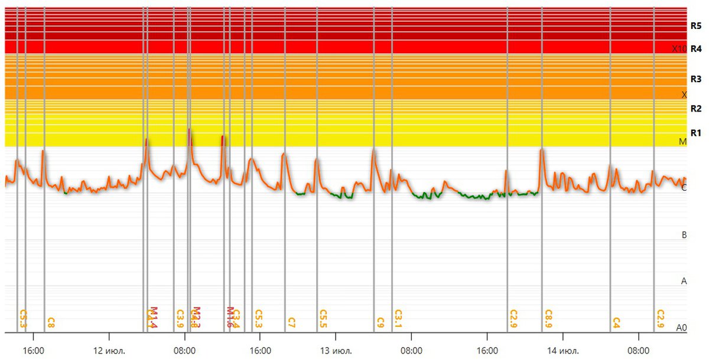Image resolution: width=709 pixels, height=363 pixels.
Task: Click the R5 radio blackout level label
Action: [x=695, y=26]
